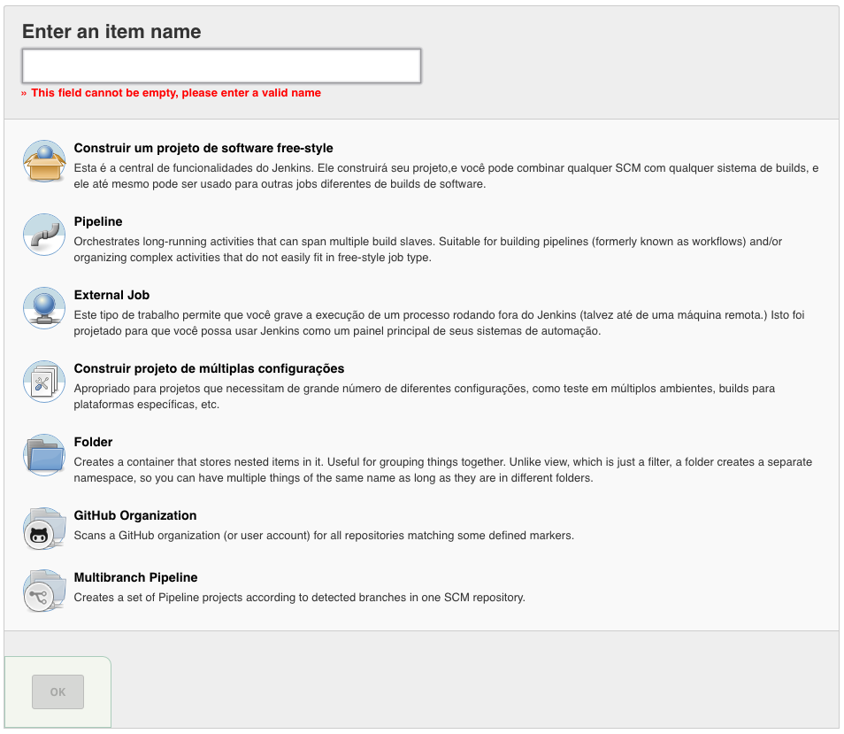The image size is (844, 734).
Task: Click the Folder description 'Creates a container'
Action: pos(443,469)
